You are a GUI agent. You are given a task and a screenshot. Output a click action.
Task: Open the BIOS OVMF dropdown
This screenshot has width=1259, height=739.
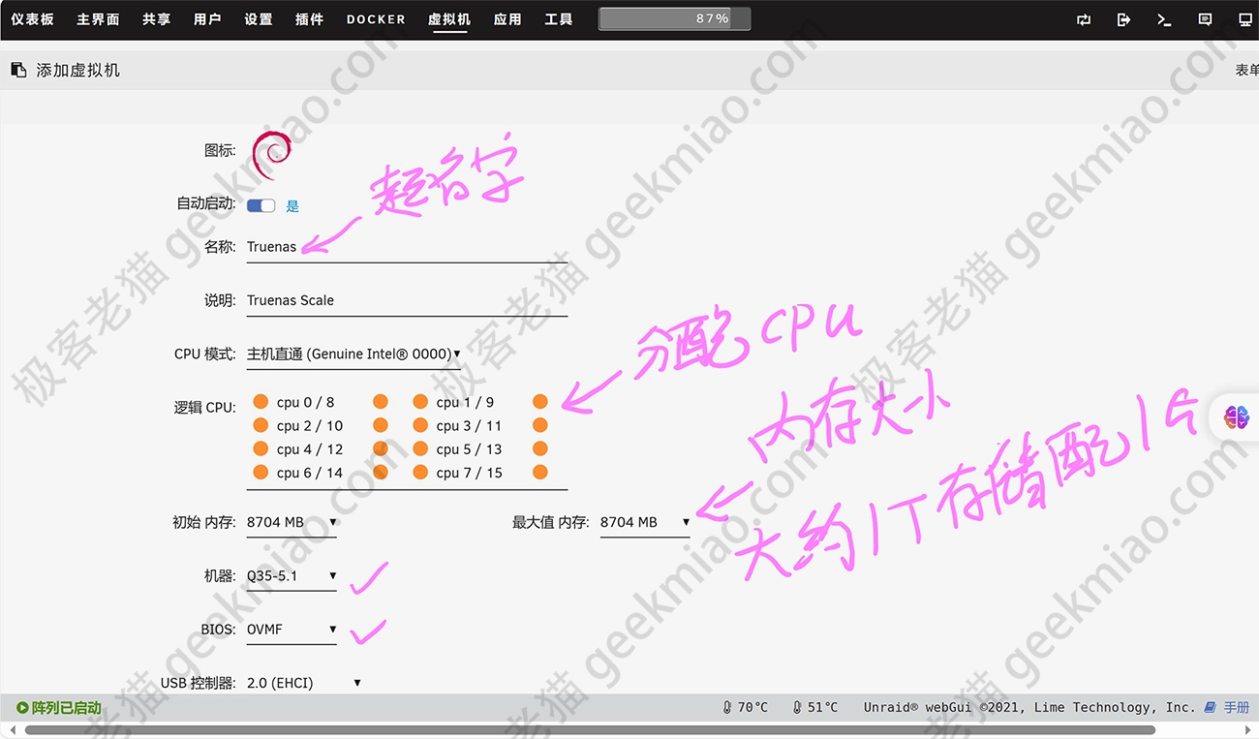pos(292,630)
